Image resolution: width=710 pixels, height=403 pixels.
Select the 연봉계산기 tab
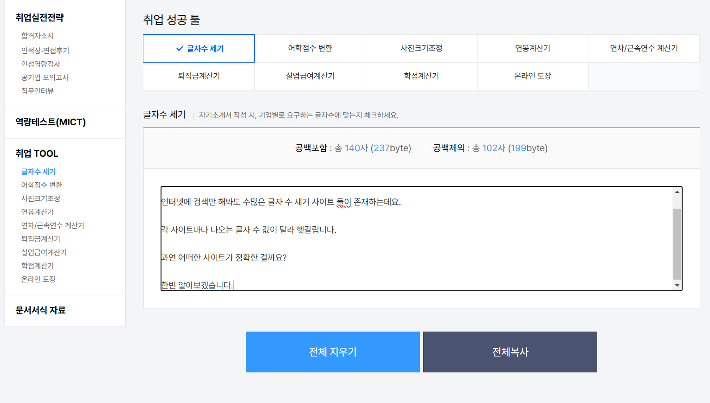click(x=533, y=48)
